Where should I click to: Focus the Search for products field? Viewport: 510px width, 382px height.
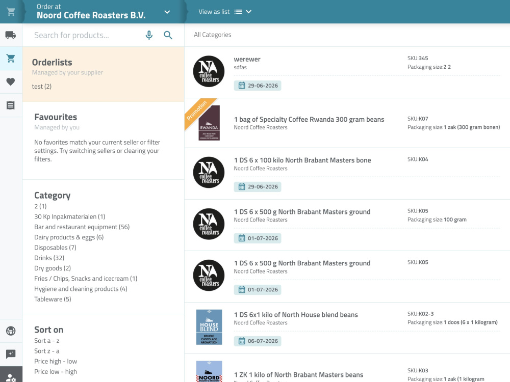[88, 35]
